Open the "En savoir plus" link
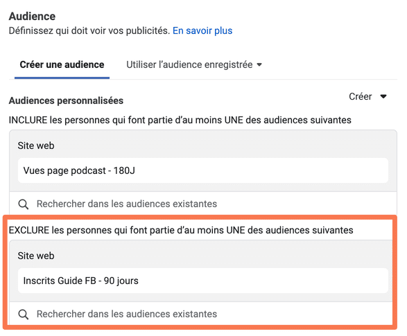Viewport: 407px width, 336px height. point(202,30)
